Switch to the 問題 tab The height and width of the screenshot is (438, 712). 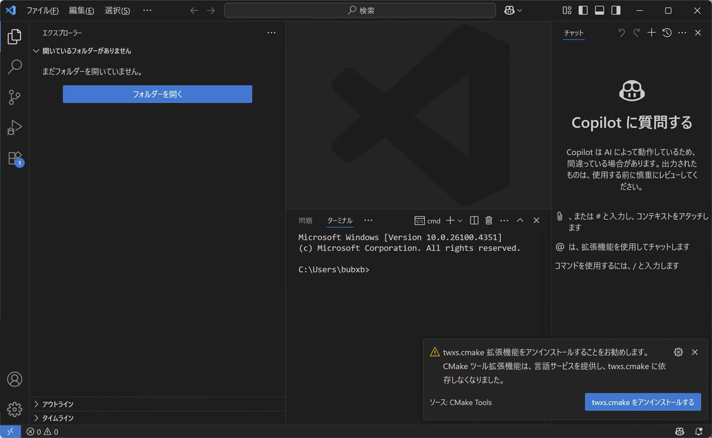click(306, 220)
